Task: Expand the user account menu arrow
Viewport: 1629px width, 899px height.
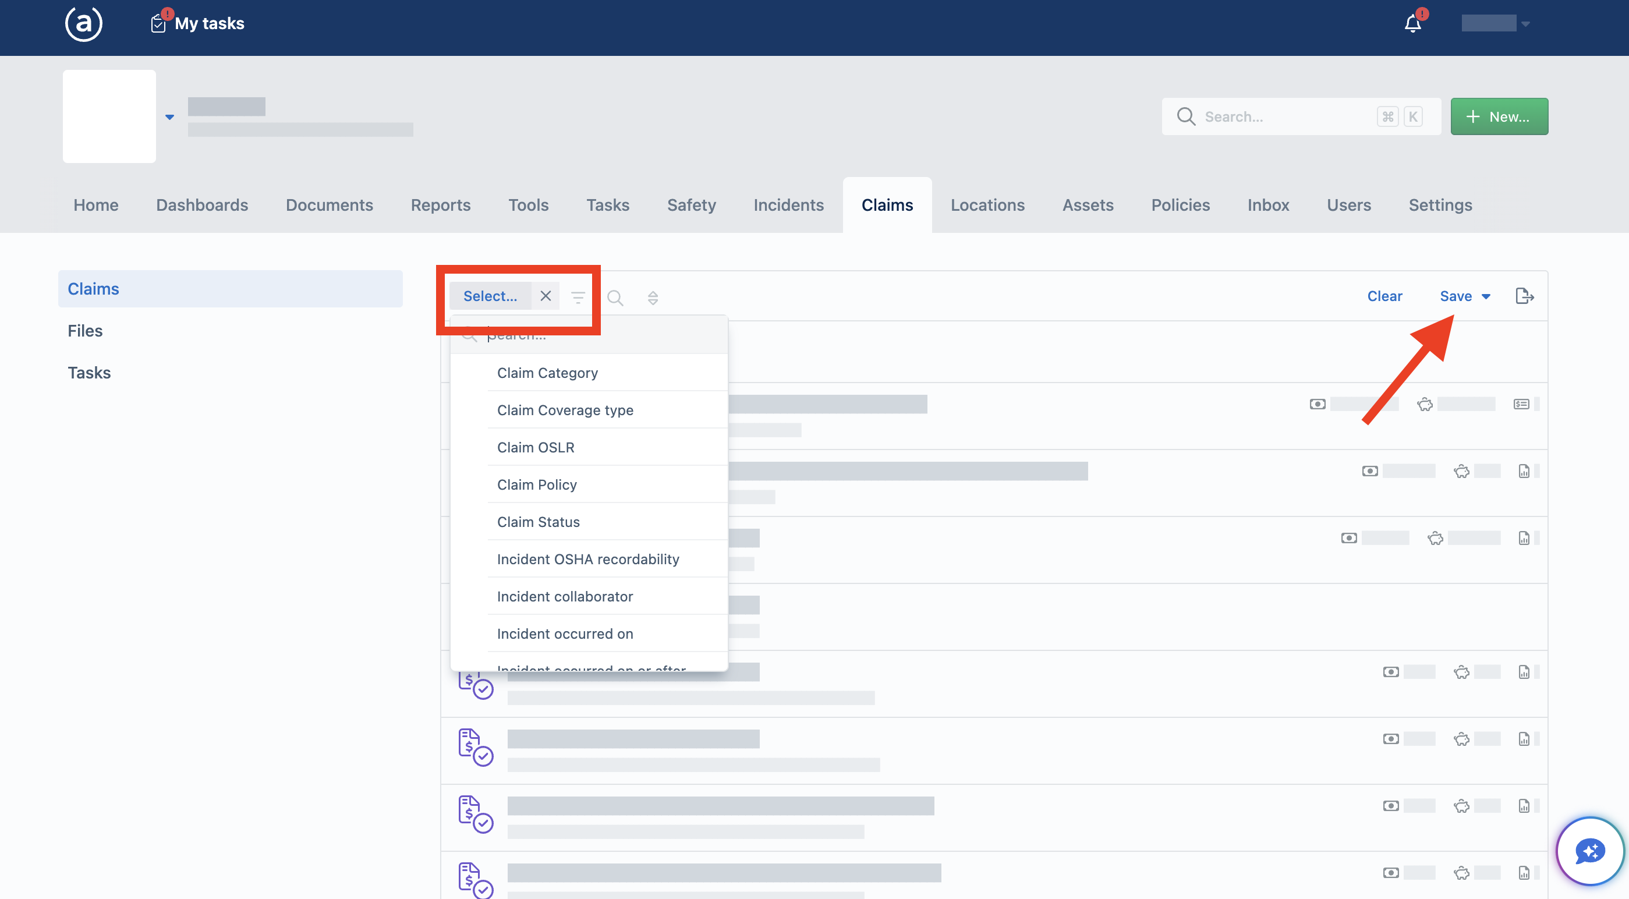Action: (x=1525, y=24)
